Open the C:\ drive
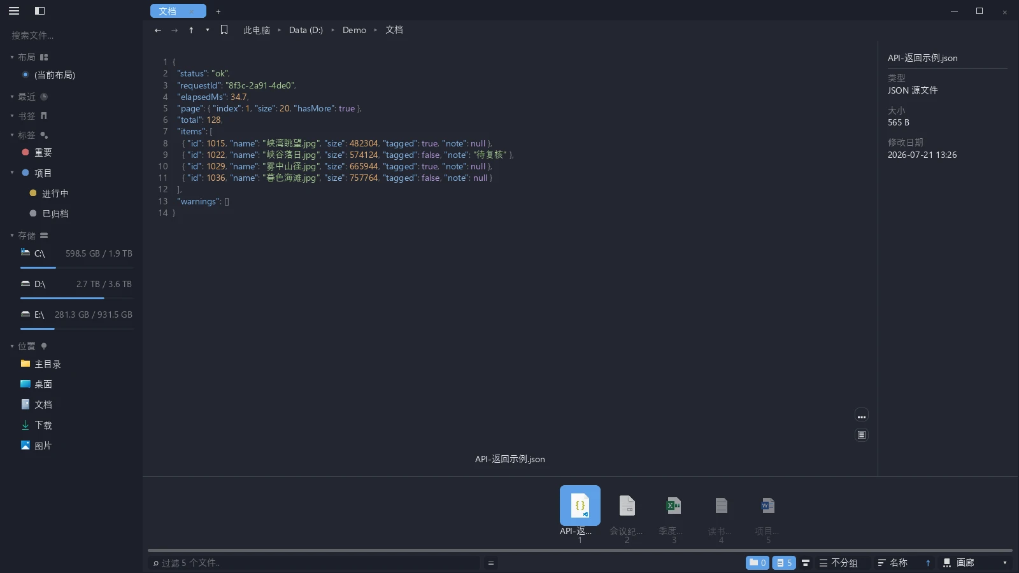This screenshot has height=573, width=1019. pyautogui.click(x=76, y=253)
